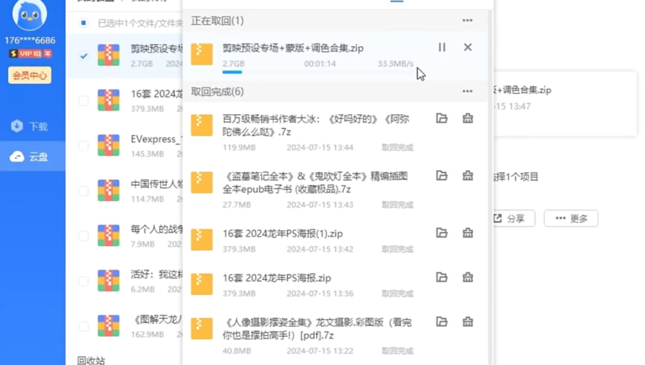
Task: Click yellow zip icon of downloading 剪映预设专场 file
Action: click(202, 54)
